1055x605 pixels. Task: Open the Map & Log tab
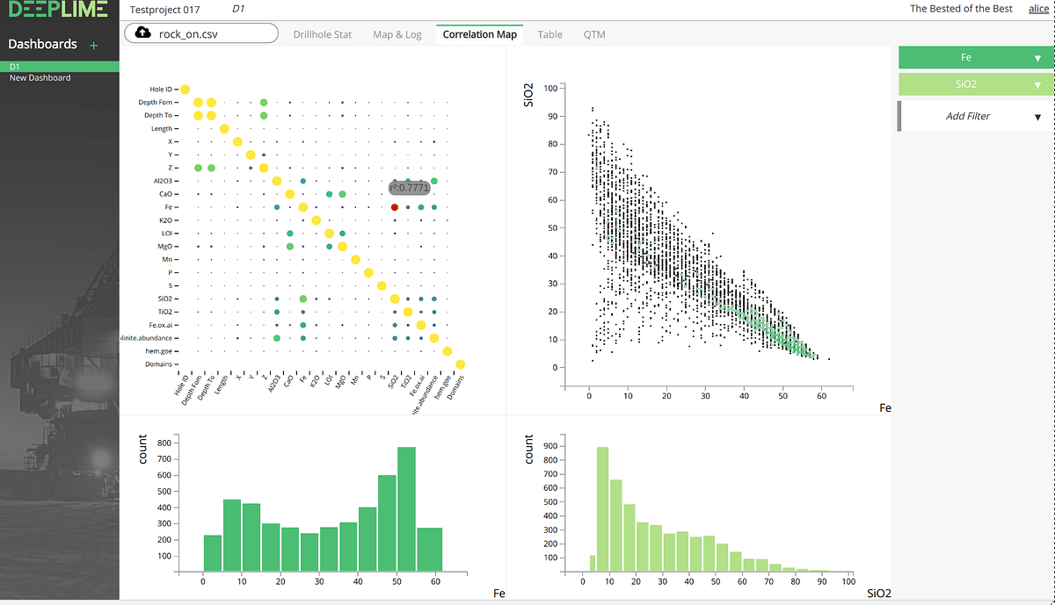397,34
